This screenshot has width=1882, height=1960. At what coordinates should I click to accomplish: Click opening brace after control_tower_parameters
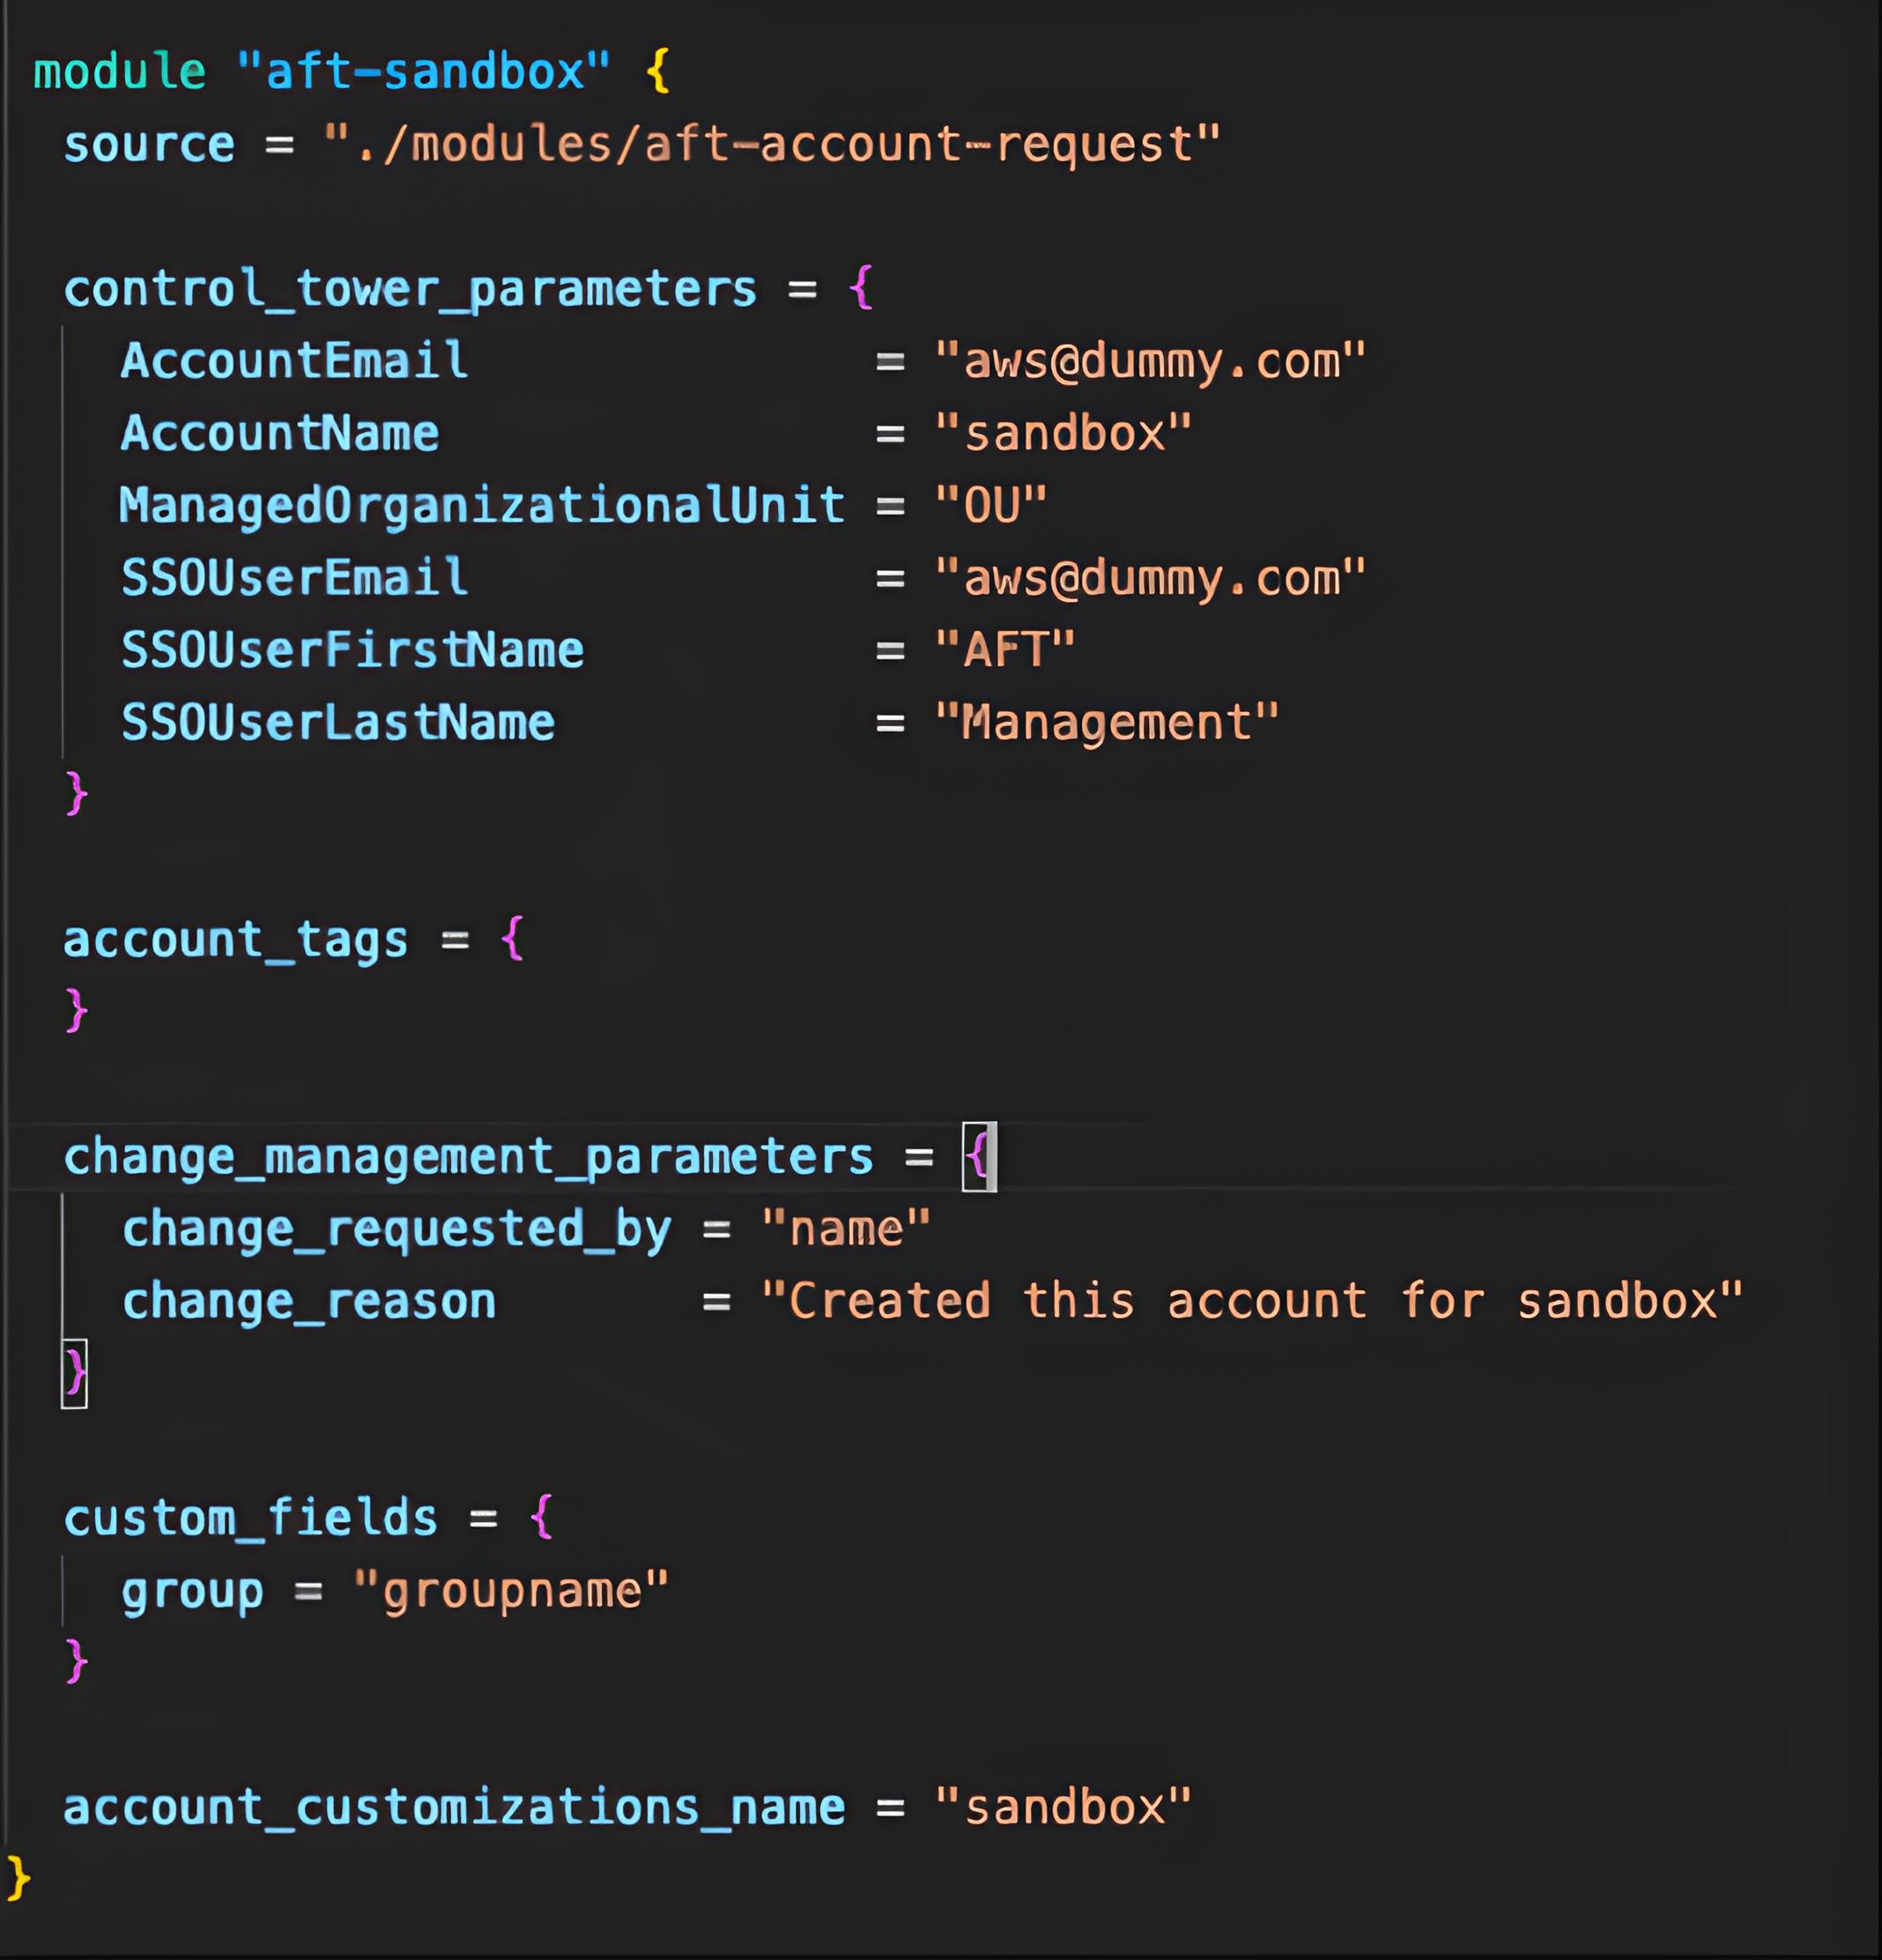[x=860, y=289]
